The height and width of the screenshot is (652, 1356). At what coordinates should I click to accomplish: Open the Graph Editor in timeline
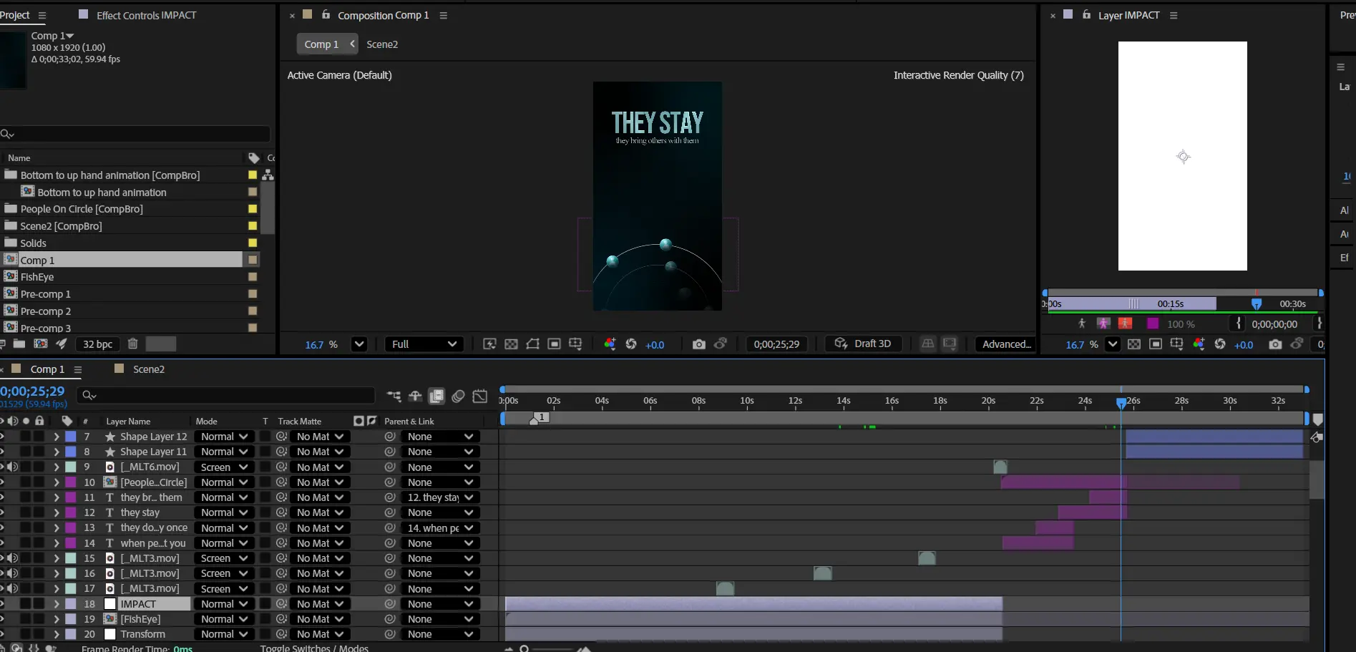(480, 396)
